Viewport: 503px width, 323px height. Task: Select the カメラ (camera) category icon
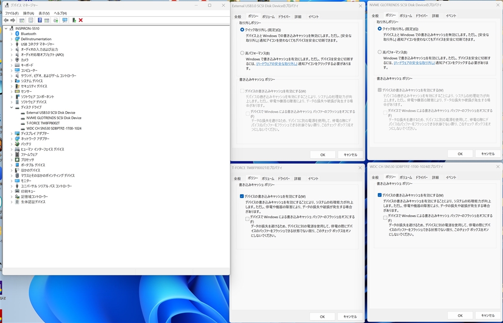point(17,60)
